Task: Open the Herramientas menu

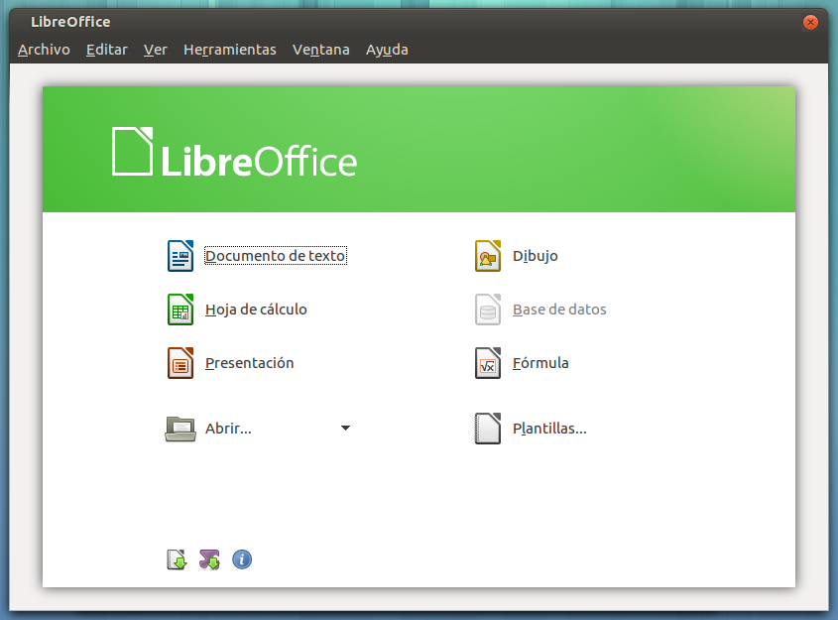Action: point(230,49)
